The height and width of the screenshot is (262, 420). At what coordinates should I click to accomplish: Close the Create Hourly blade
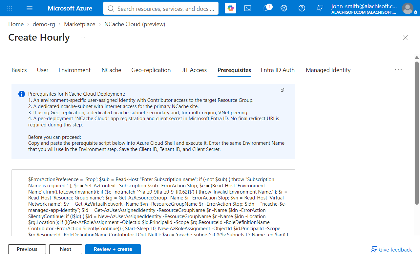click(x=405, y=38)
